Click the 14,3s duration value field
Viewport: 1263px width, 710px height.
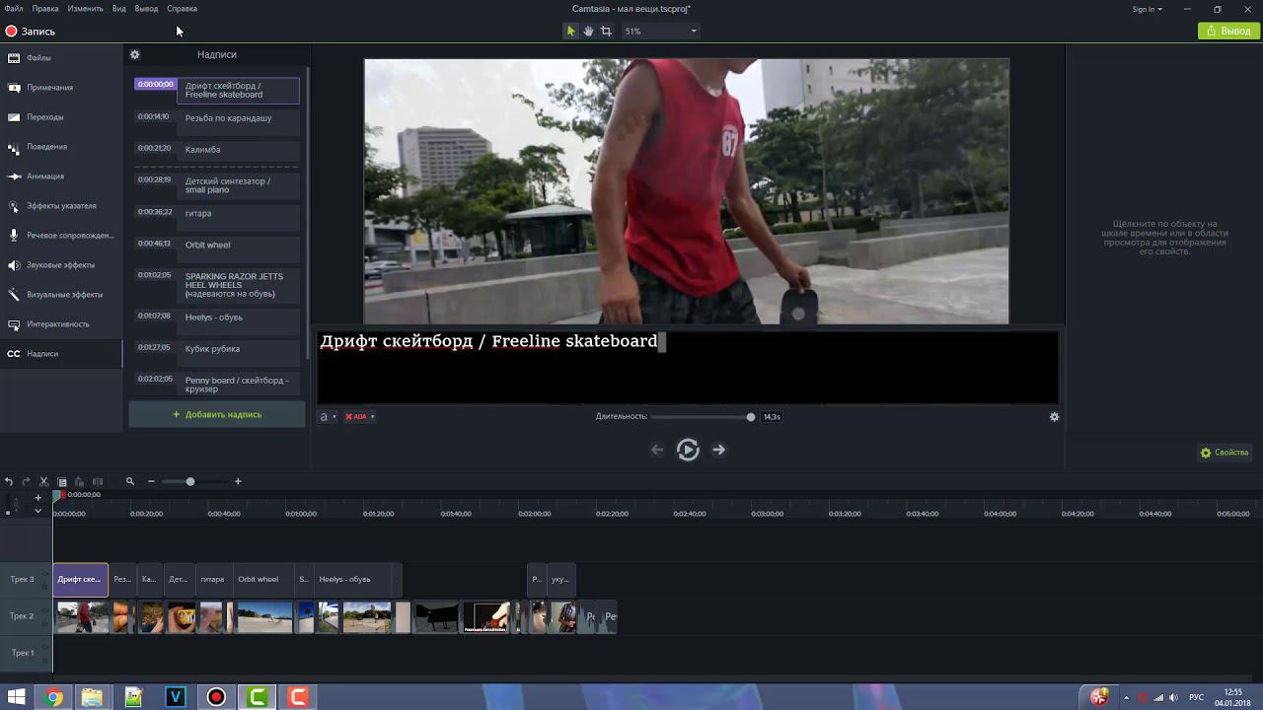pos(772,417)
